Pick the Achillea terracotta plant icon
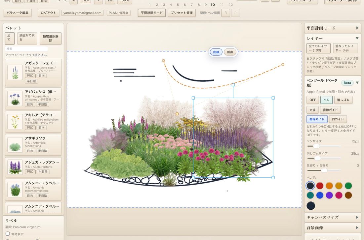 click(15, 122)
